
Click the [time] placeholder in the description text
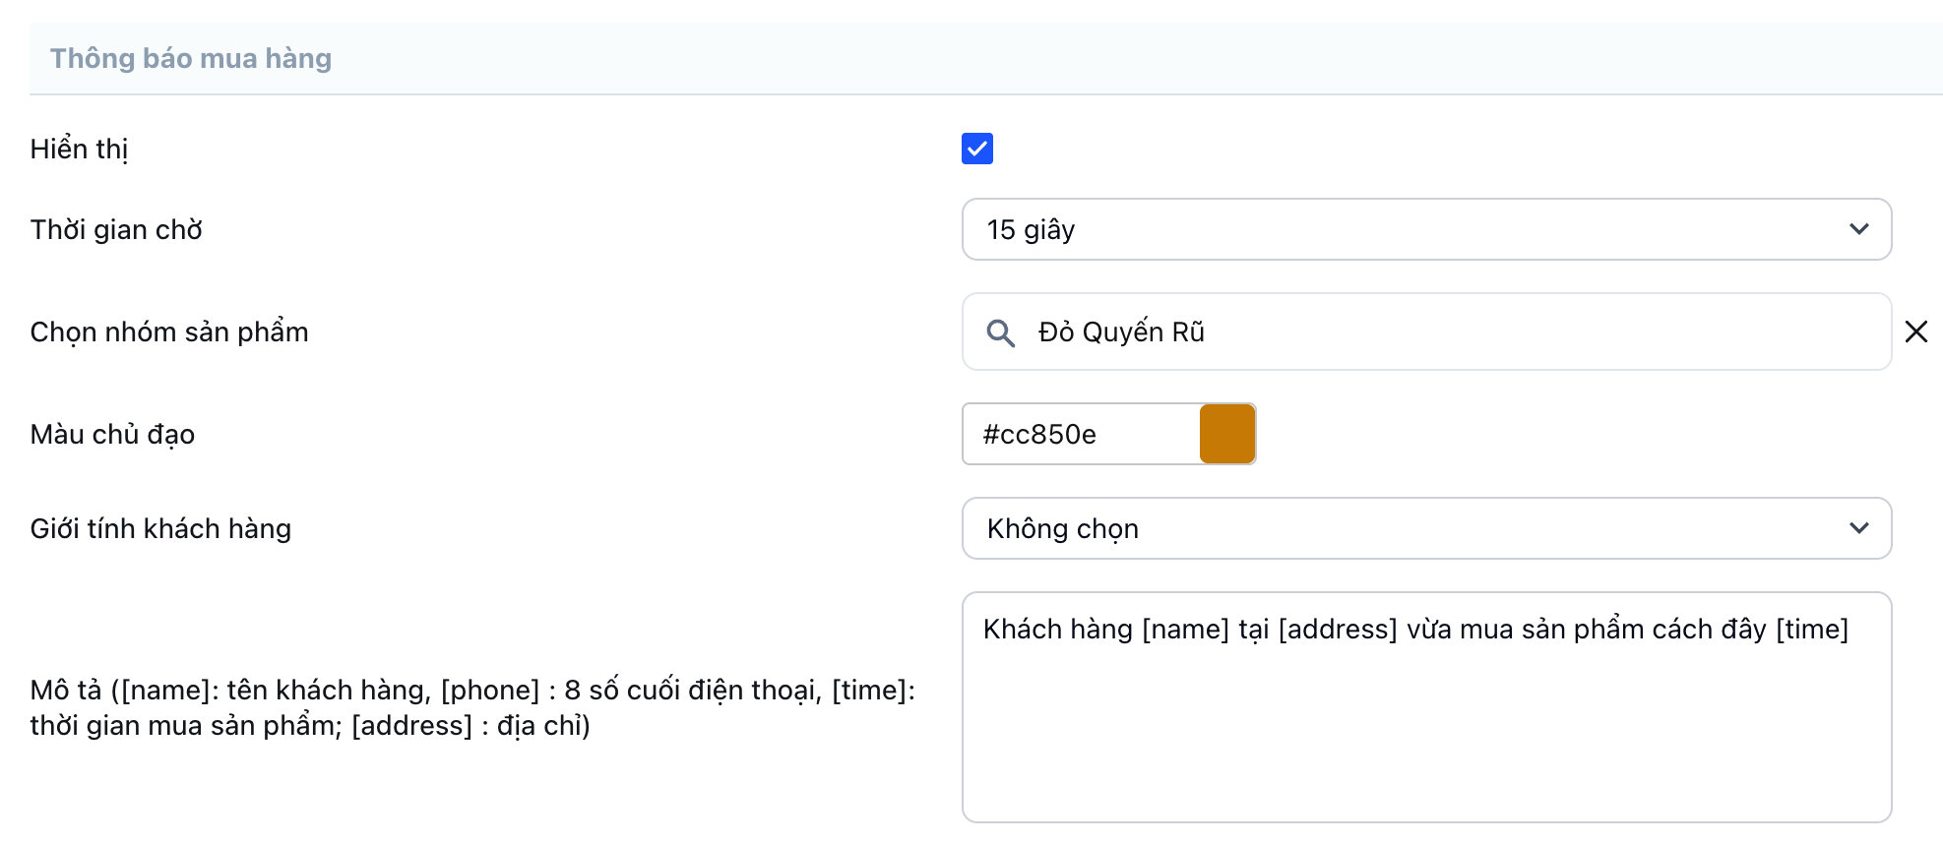tap(1811, 629)
